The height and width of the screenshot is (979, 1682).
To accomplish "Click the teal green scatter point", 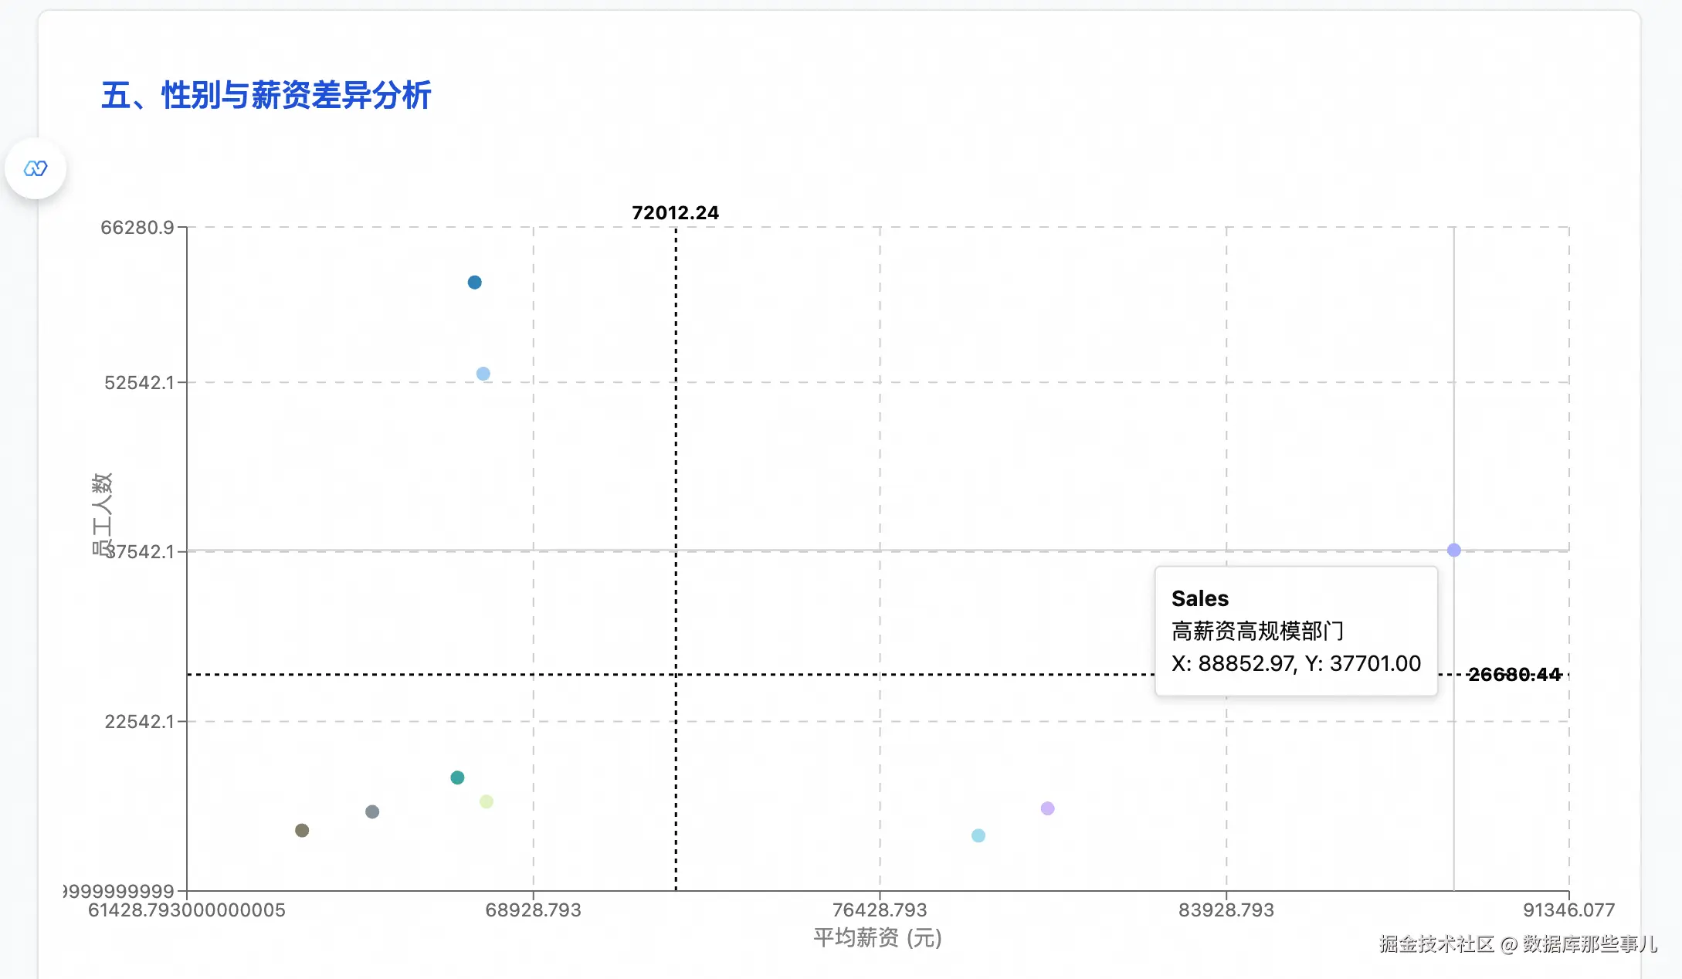I will (x=457, y=777).
